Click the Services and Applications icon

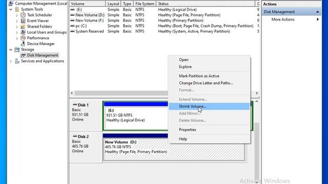[17, 61]
